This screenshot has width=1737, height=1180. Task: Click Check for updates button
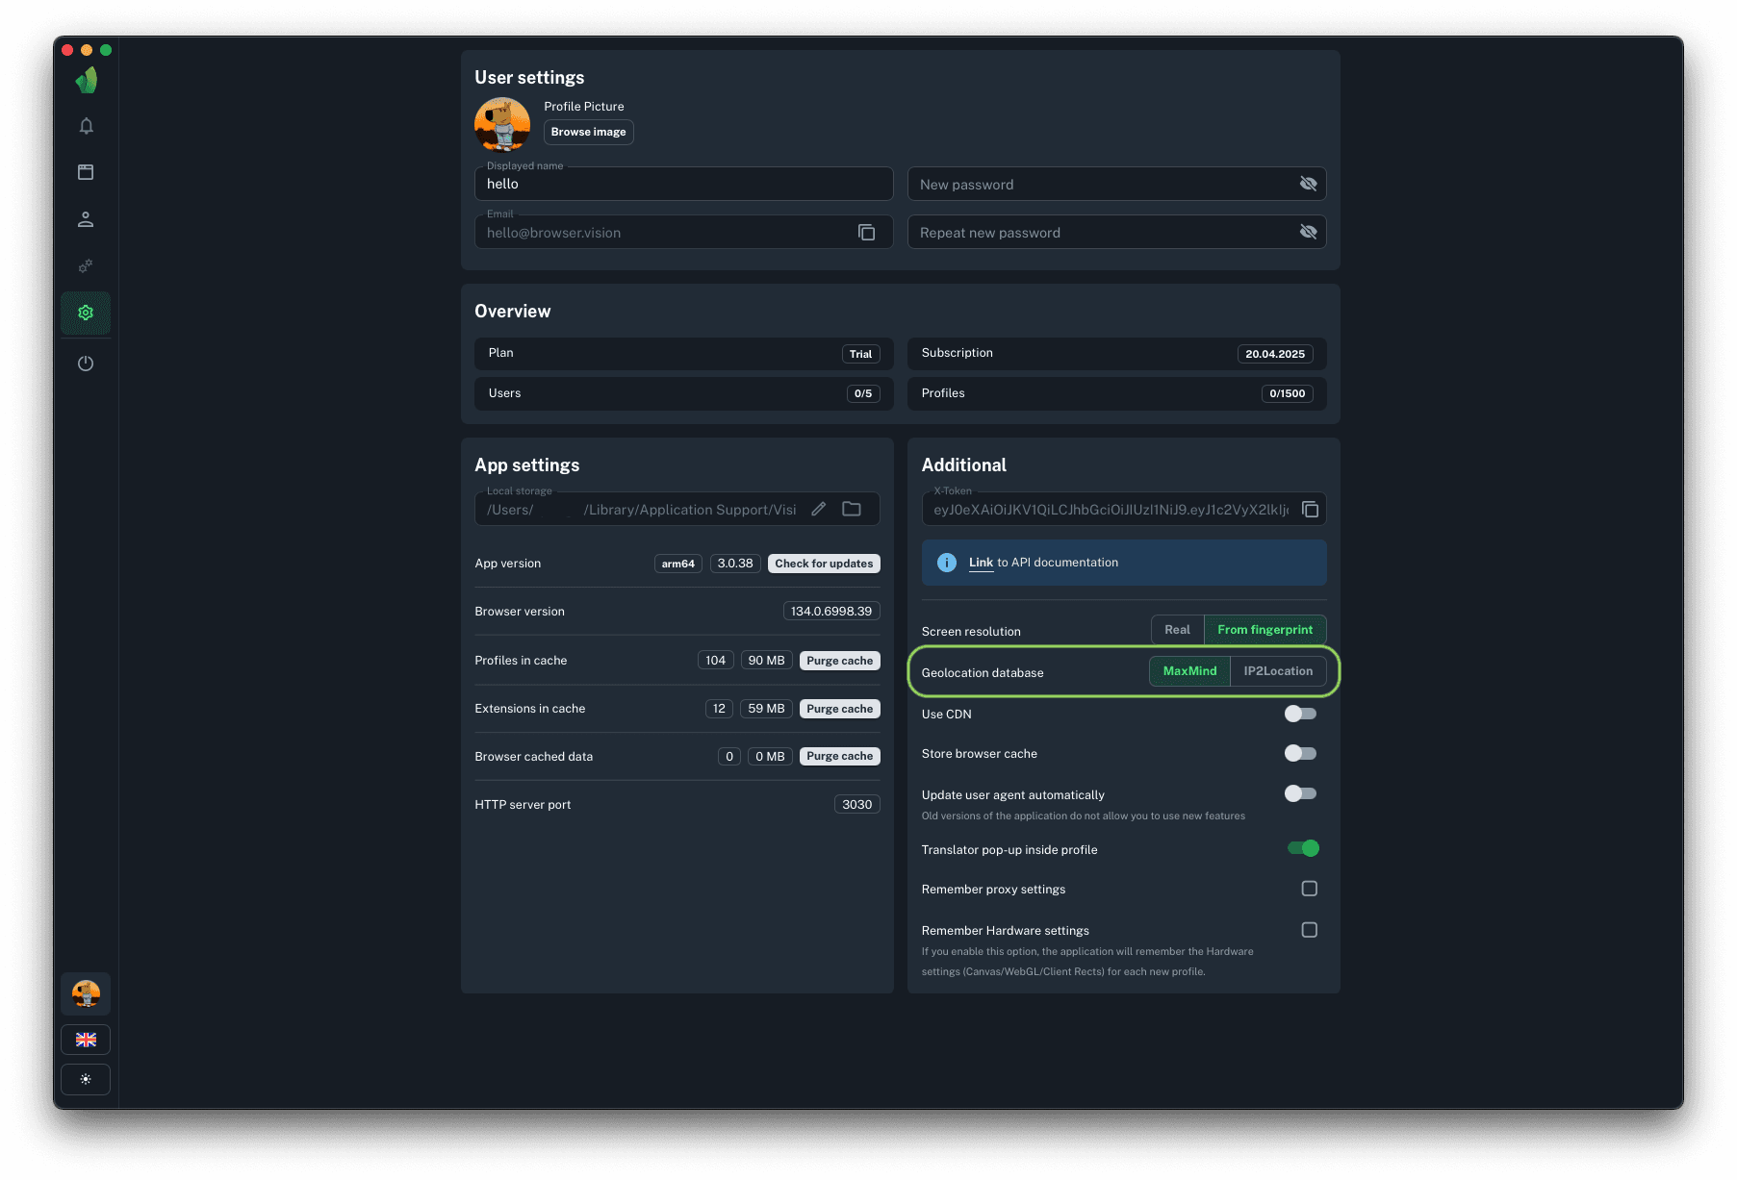(824, 564)
